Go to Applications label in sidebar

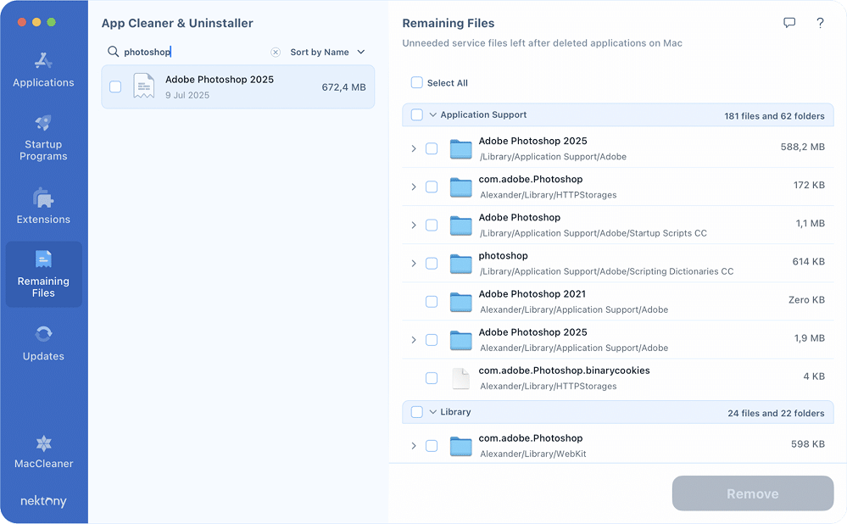coord(43,82)
